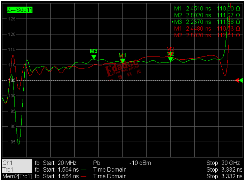Click the red line legend for Mem2

click(83, 177)
